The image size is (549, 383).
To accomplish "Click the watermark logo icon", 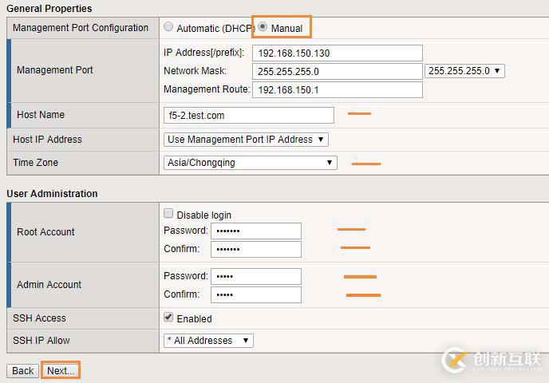I will [x=456, y=361].
